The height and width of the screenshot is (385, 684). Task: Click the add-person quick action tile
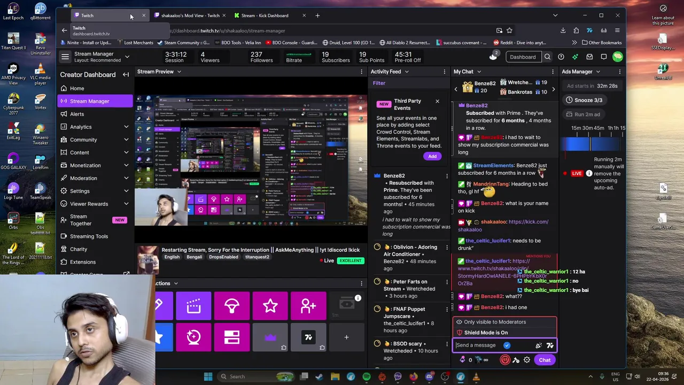click(308, 306)
